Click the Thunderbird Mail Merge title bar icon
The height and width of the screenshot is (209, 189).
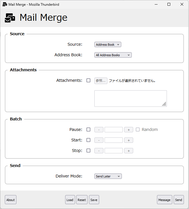(x=5, y=5)
